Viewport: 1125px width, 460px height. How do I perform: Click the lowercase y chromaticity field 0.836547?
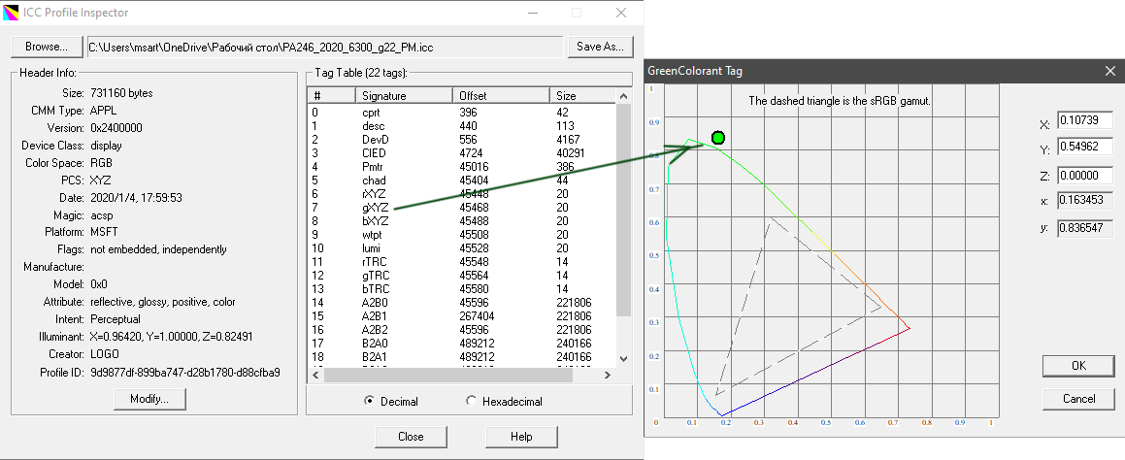coord(1085,228)
